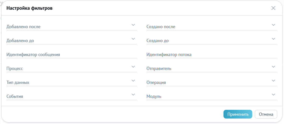Open the Создано до dropdown arrow
Screen dimensions: 284x124
click(x=273, y=39)
